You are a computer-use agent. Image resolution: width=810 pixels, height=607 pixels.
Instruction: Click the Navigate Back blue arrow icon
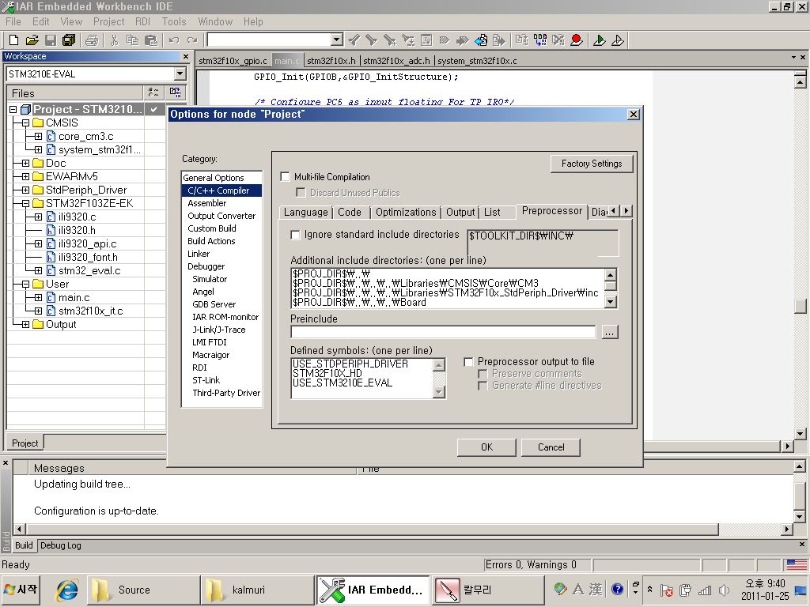pos(481,40)
